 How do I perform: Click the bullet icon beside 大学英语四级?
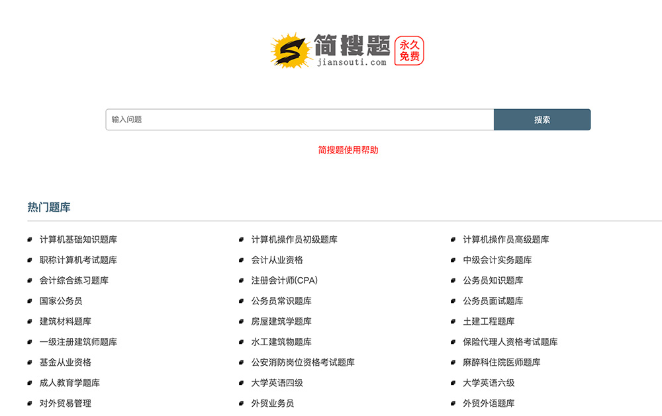[241, 382]
